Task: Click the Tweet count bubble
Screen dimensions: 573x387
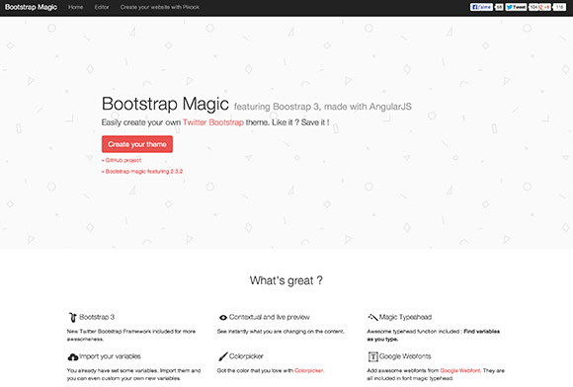Action: coord(533,7)
